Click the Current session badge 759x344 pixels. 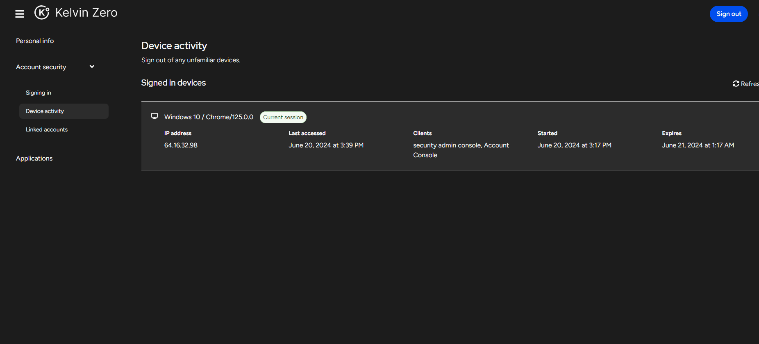tap(283, 118)
